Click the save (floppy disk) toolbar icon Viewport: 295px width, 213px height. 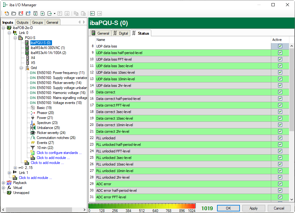35,13
